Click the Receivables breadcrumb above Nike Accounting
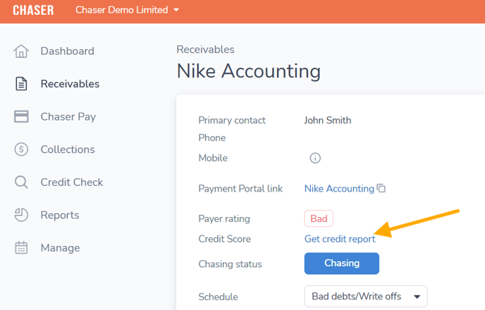This screenshot has width=485, height=310. (x=205, y=49)
